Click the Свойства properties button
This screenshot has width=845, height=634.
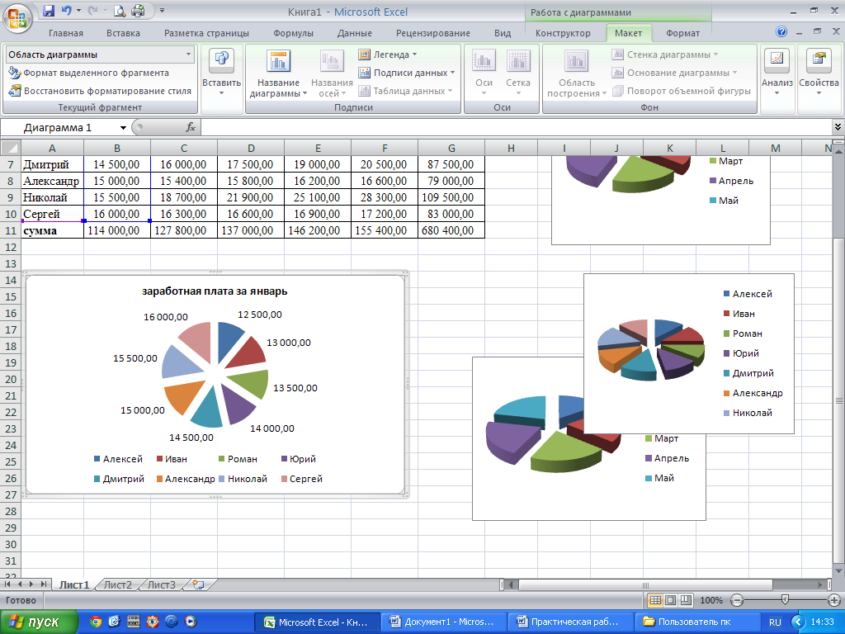click(x=819, y=73)
